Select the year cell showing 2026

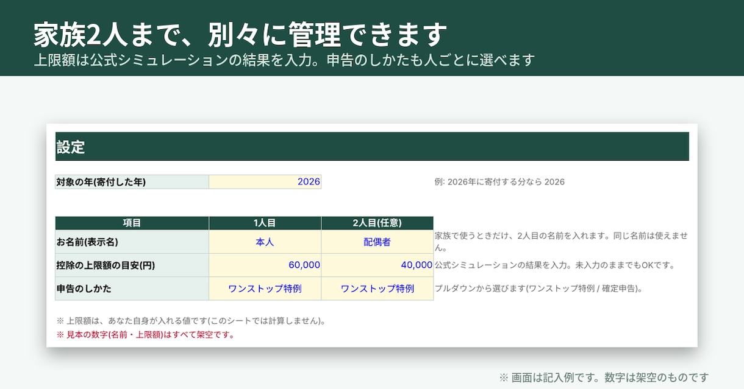pos(265,181)
